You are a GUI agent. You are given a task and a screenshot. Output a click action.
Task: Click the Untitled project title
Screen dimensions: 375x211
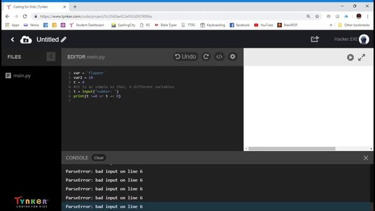click(x=47, y=39)
